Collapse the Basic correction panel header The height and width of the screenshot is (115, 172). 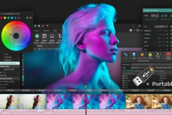click(x=144, y=10)
